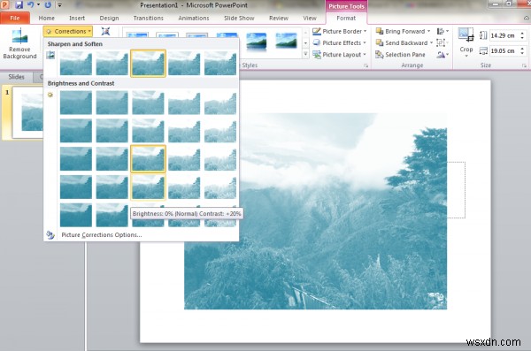Open Customize Quick Access Toolbar dropdown
Image resolution: width=531 pixels, height=351 pixels.
click(x=59, y=5)
